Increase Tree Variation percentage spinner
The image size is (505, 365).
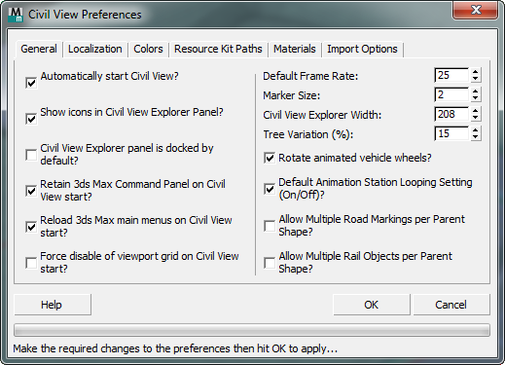[x=475, y=130]
